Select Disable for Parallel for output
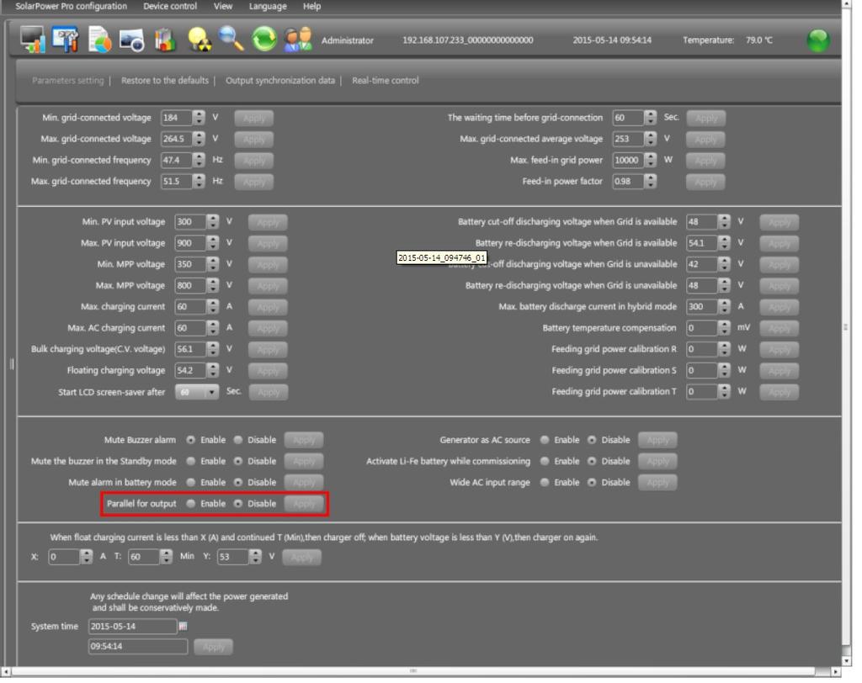Viewport: 862px width, 683px height. (x=238, y=503)
